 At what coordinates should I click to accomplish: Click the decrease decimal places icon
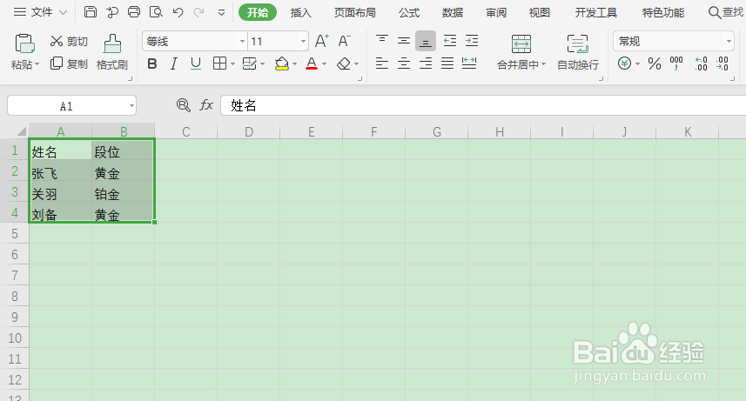coord(722,63)
